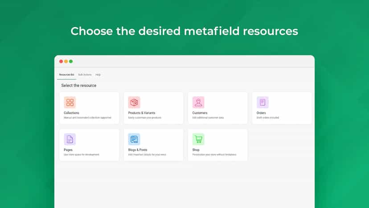Select the Shop title text

click(196, 150)
